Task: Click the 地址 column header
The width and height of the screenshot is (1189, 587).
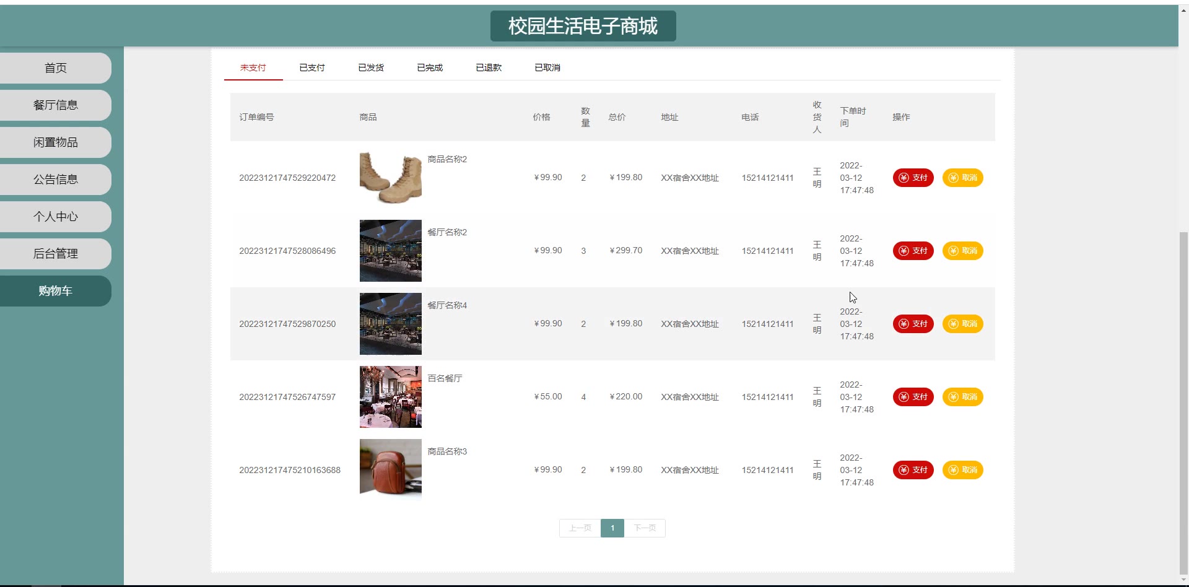Action: click(669, 117)
